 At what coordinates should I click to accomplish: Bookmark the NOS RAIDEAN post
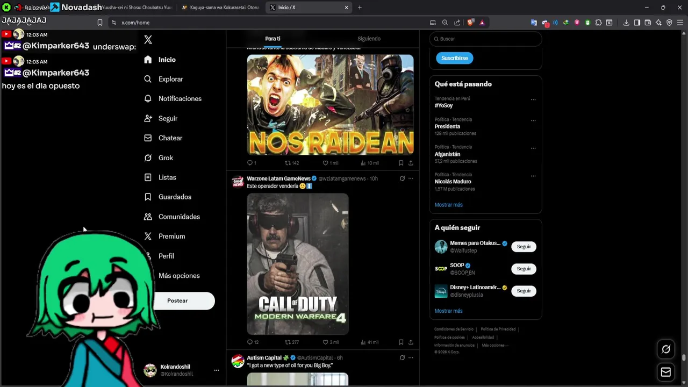click(401, 163)
